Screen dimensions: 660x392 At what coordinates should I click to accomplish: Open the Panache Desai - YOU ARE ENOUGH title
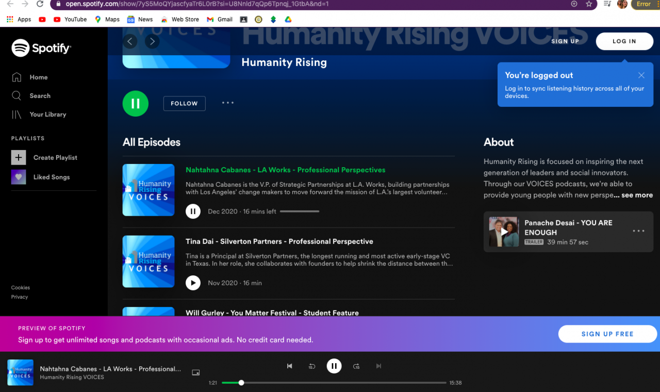click(x=568, y=227)
